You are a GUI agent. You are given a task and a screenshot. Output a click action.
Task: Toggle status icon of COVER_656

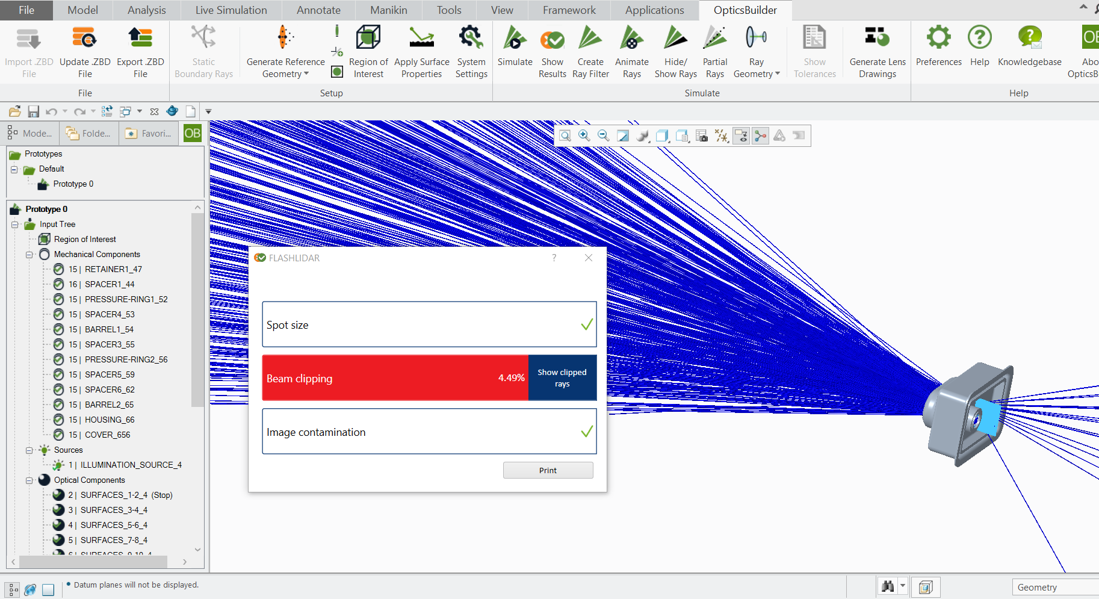58,435
